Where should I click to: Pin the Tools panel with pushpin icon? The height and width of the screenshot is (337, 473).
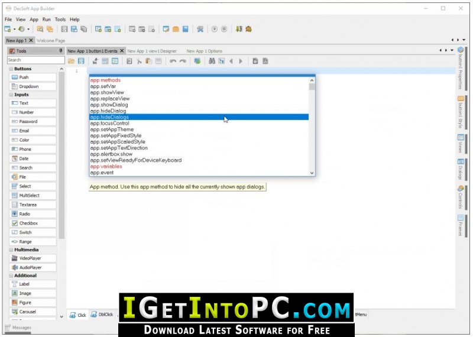click(61, 51)
